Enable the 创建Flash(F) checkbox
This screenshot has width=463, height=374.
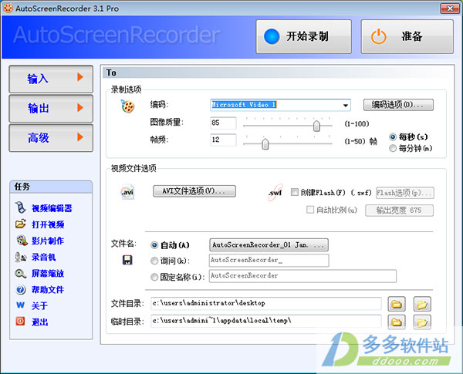295,193
